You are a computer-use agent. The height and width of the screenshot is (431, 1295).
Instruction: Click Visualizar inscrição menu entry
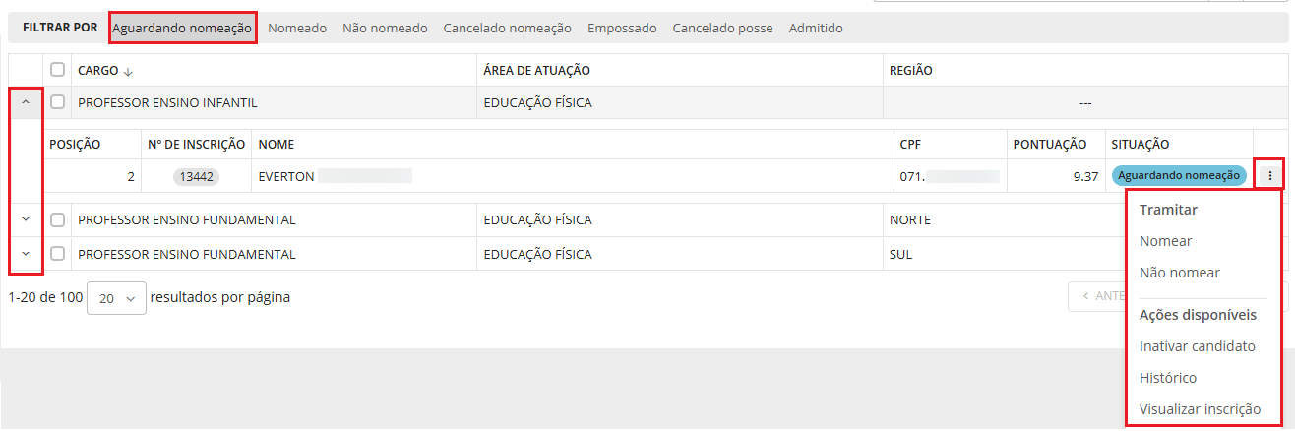click(x=1200, y=409)
